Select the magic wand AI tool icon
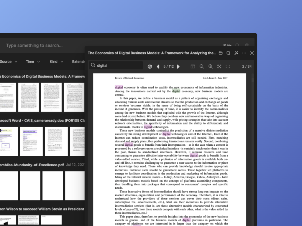The width and height of the screenshot is (302, 226). tap(236, 53)
